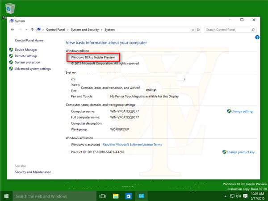
Task: Open the Help question mark icon
Action: point(257,38)
